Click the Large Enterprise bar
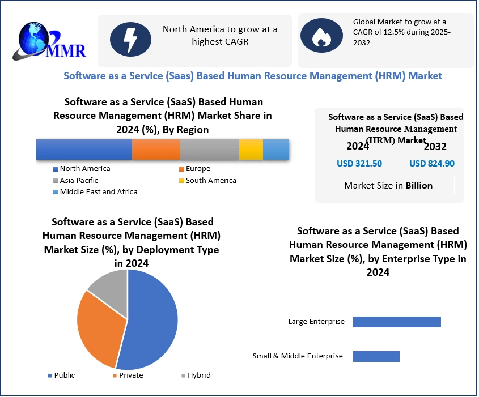 coord(397,322)
